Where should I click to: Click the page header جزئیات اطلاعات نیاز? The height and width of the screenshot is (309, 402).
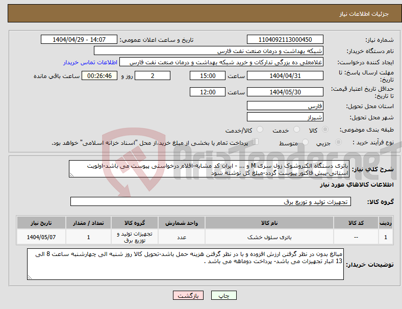364,14
